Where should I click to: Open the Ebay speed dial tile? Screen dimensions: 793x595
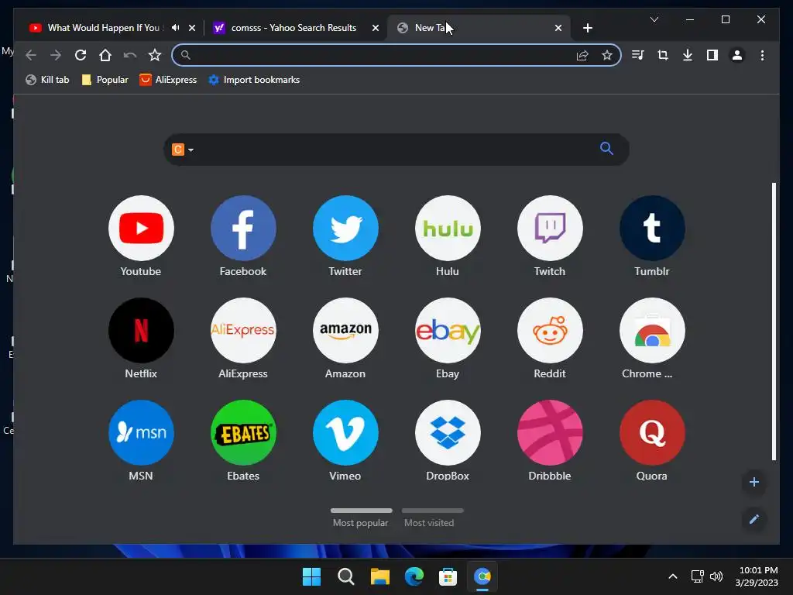448,330
